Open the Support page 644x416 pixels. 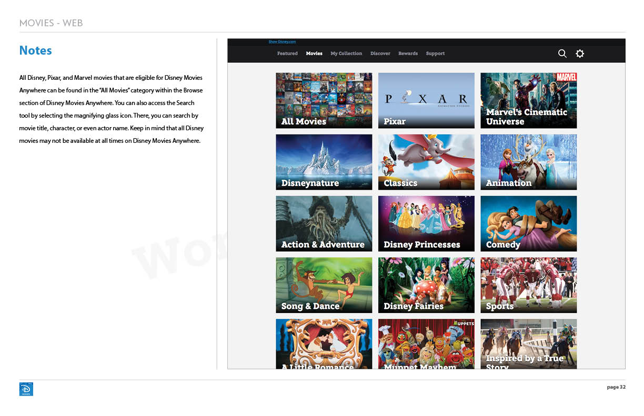[435, 54]
